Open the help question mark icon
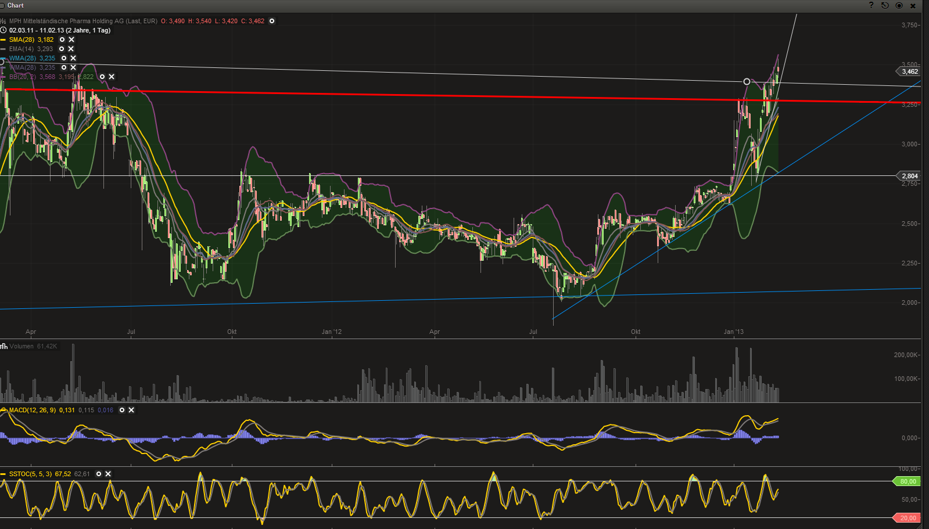929x529 pixels. [871, 5]
